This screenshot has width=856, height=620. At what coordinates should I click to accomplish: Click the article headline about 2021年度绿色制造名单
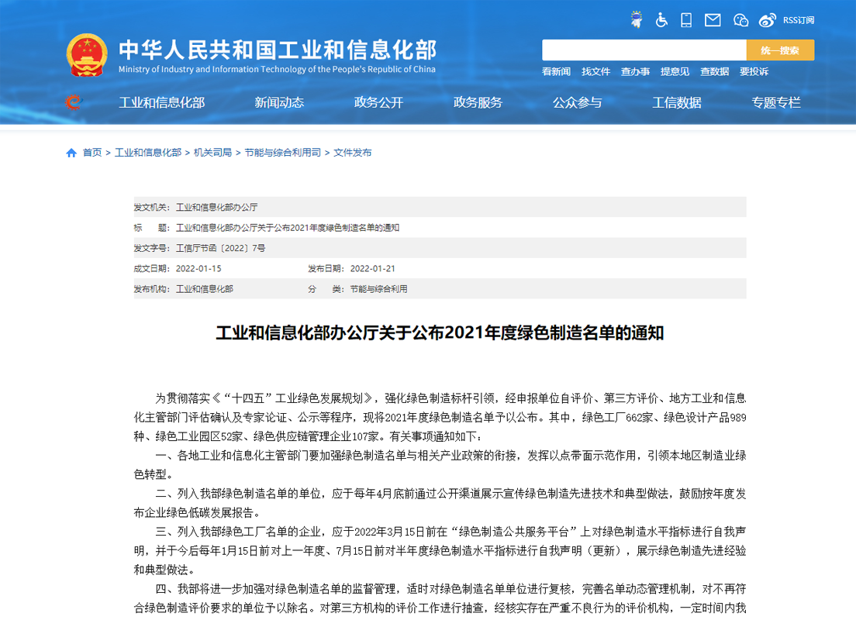click(440, 333)
